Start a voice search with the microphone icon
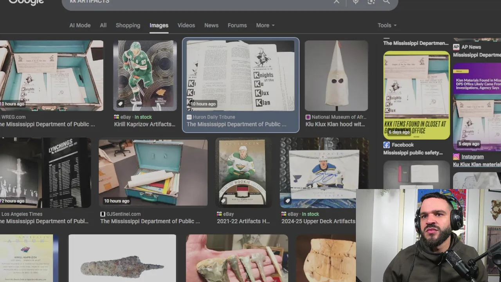 tap(355, 2)
